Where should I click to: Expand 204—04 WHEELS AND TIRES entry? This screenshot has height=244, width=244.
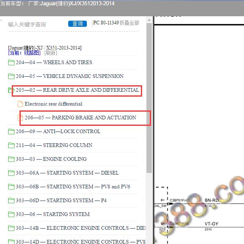[54, 63]
